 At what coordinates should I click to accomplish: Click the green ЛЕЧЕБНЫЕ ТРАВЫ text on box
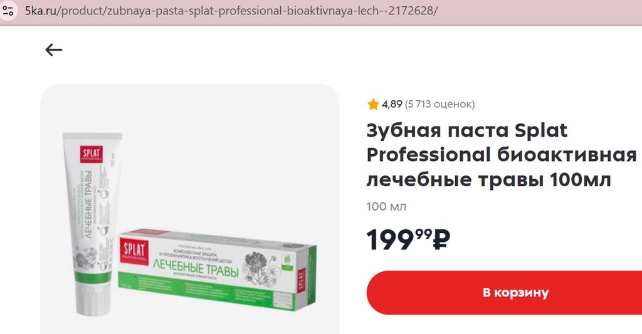pyautogui.click(x=196, y=268)
